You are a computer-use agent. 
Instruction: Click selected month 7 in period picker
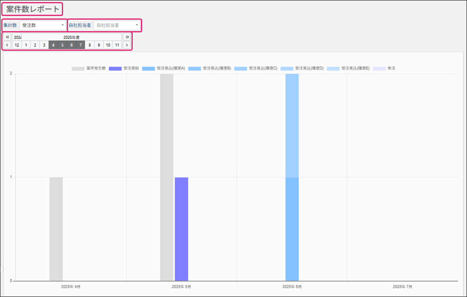(x=81, y=45)
